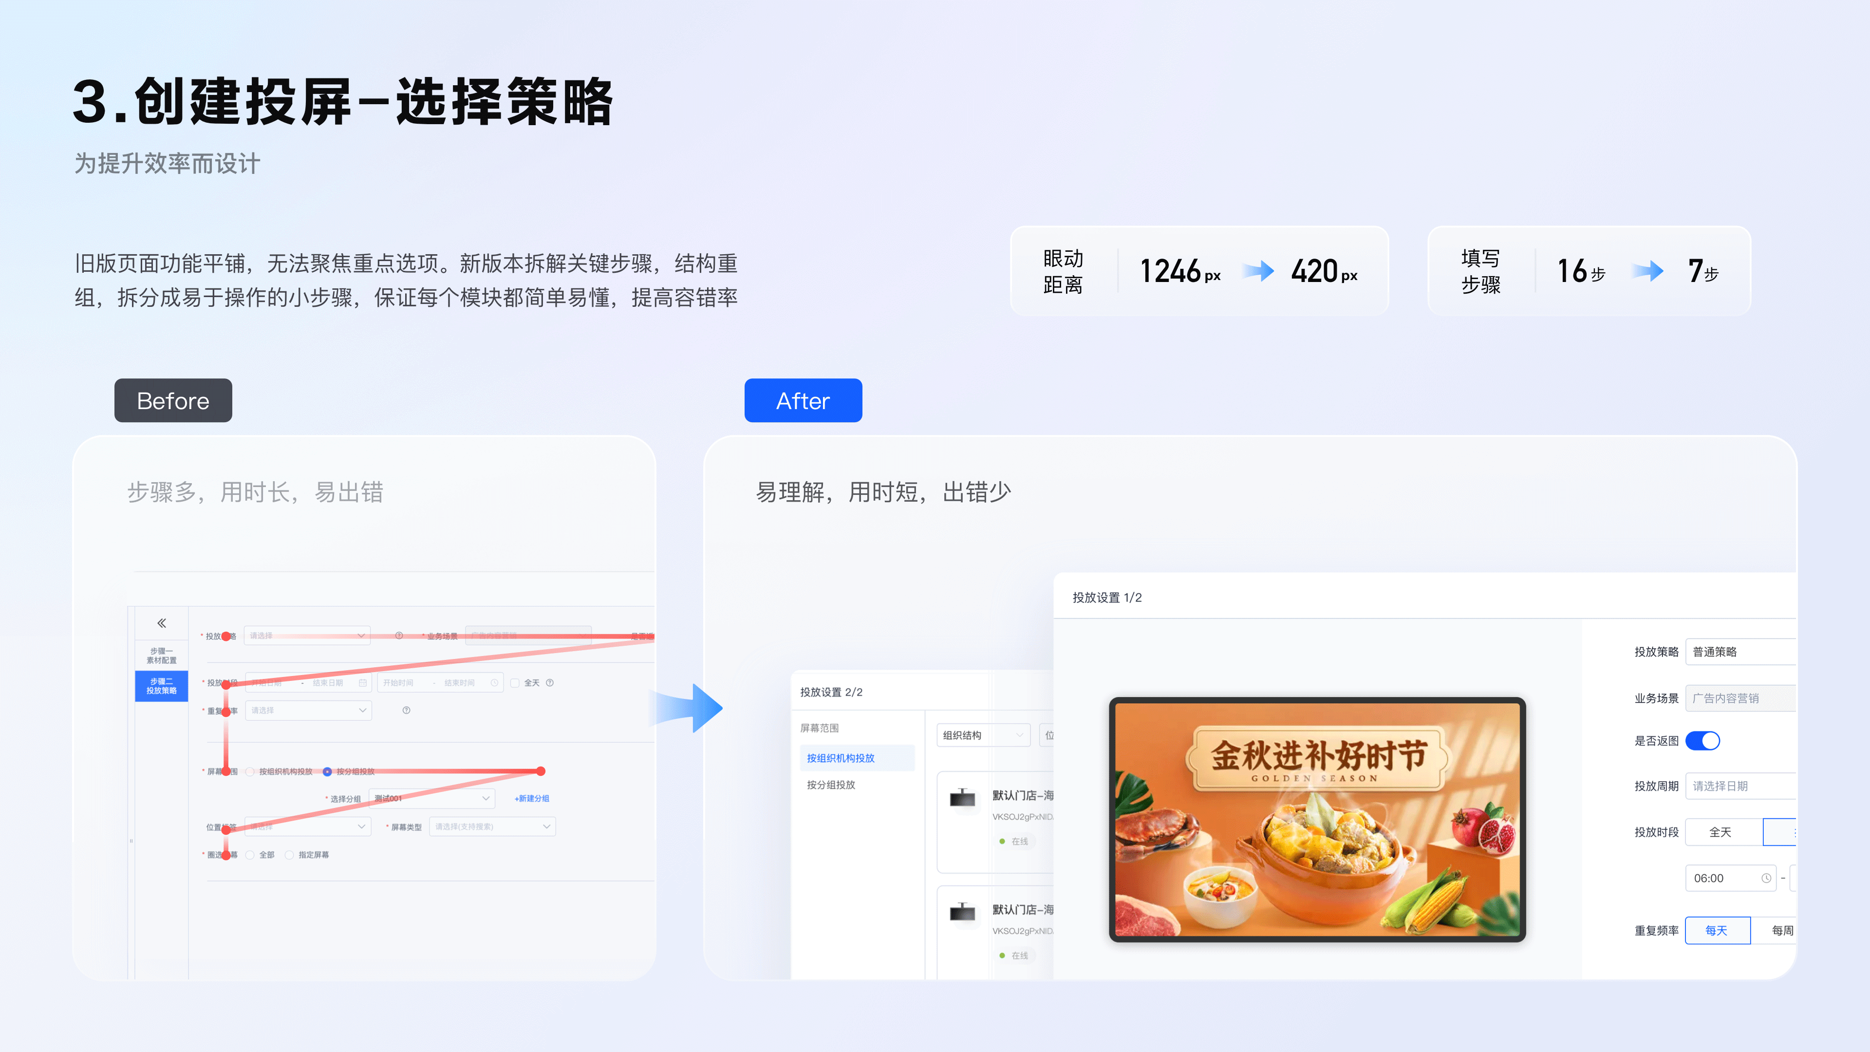Click the slide title 创建投屏-选择策略

[343, 101]
